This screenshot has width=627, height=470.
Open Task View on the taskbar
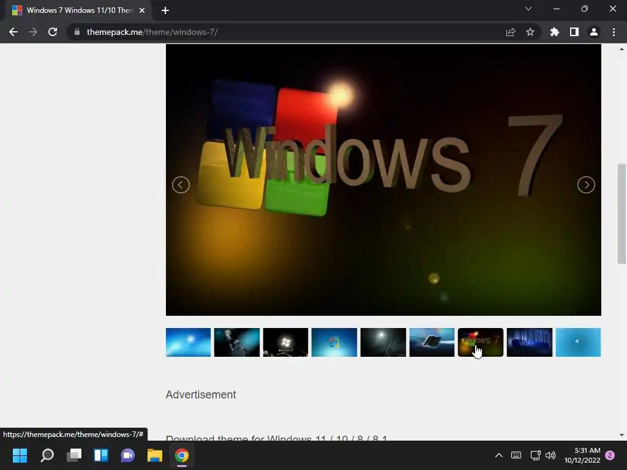coord(74,455)
